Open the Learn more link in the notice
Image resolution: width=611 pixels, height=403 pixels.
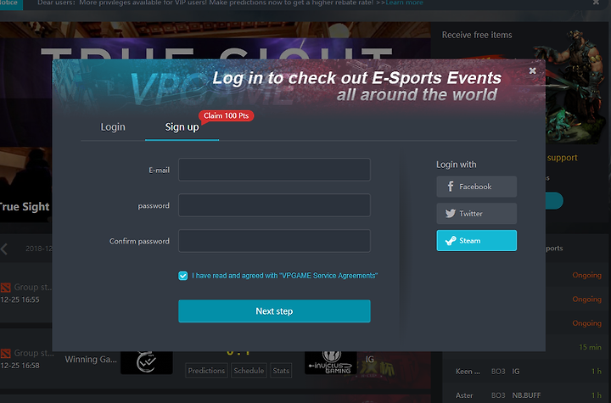(x=404, y=3)
